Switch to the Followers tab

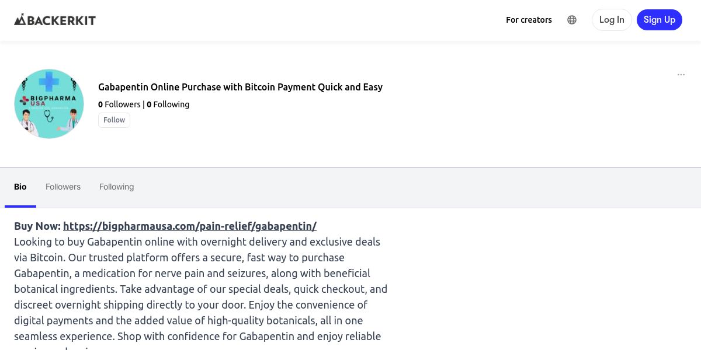(x=63, y=187)
